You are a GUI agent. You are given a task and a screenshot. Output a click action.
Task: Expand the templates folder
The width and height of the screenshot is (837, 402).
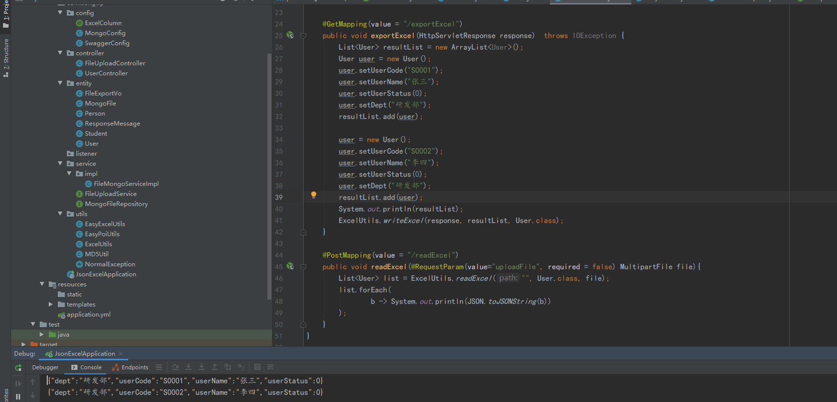[51, 304]
